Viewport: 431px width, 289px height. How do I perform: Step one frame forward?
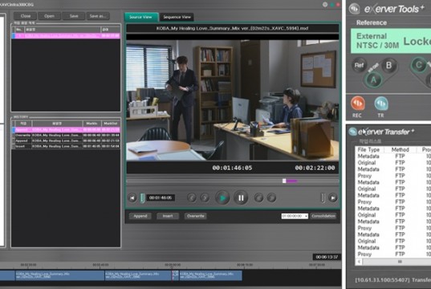coord(205,197)
